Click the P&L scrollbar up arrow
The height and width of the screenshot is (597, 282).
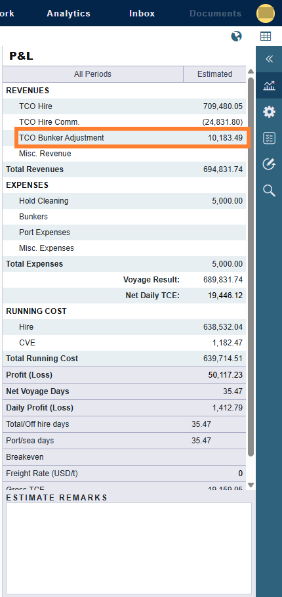251,71
